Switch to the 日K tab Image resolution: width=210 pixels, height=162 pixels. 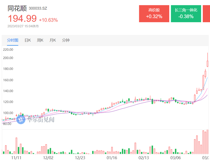tap(28, 40)
